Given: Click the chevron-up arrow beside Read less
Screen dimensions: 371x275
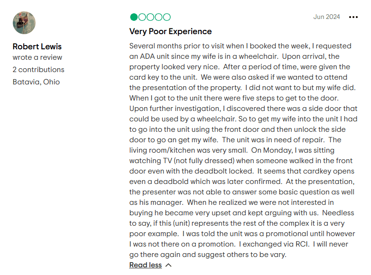Looking at the screenshot, I should pyautogui.click(x=168, y=265).
